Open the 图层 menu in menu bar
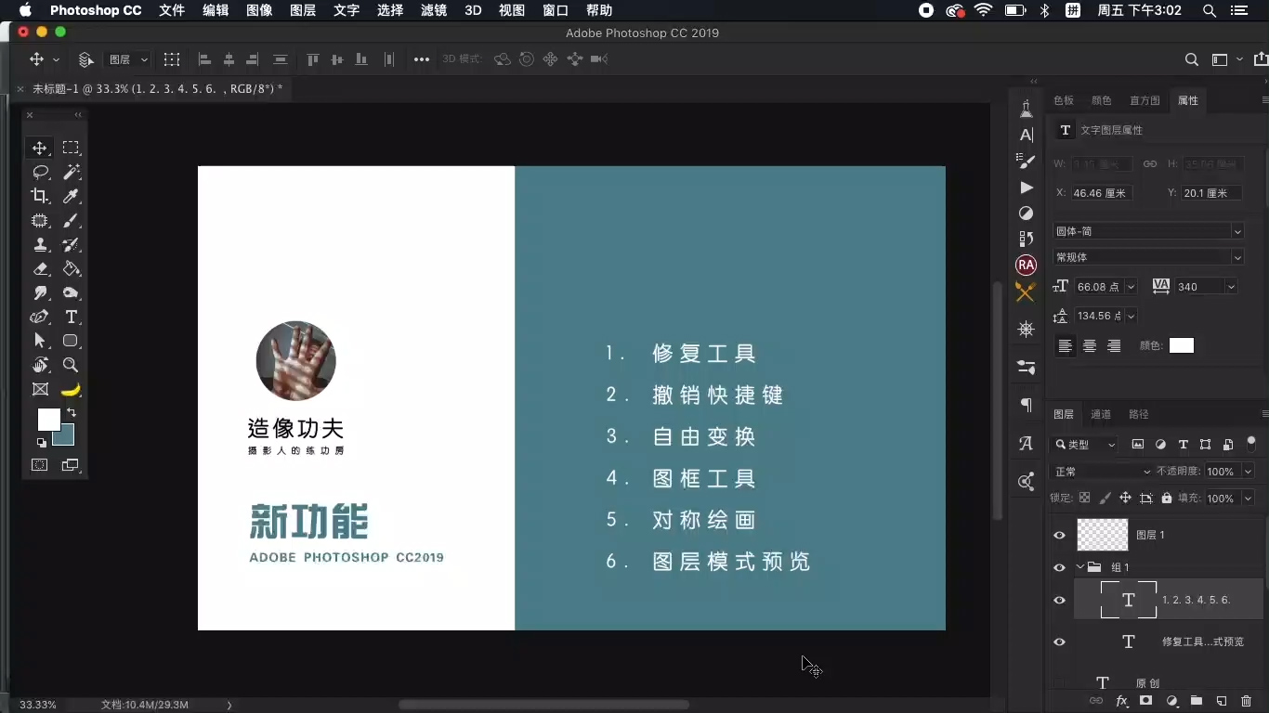This screenshot has width=1269, height=713. click(x=303, y=10)
